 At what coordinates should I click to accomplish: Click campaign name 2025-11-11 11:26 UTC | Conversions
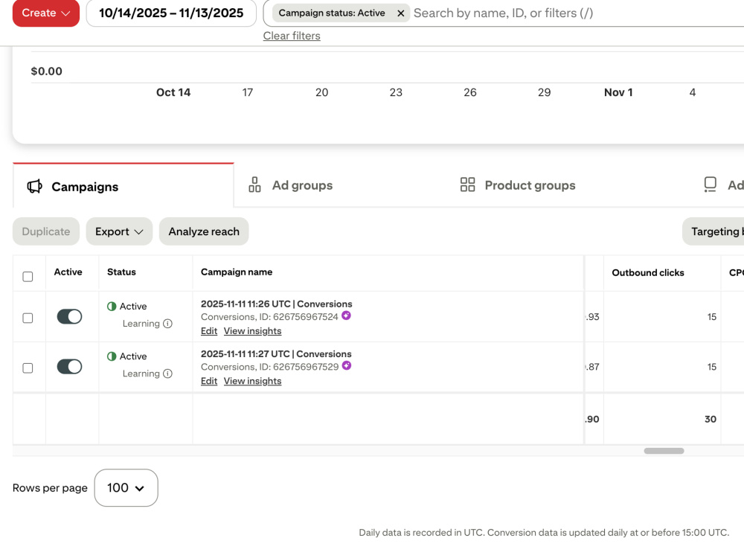pos(276,304)
